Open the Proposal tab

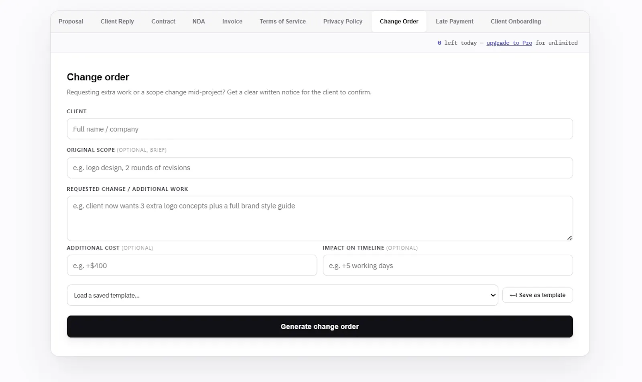71,21
